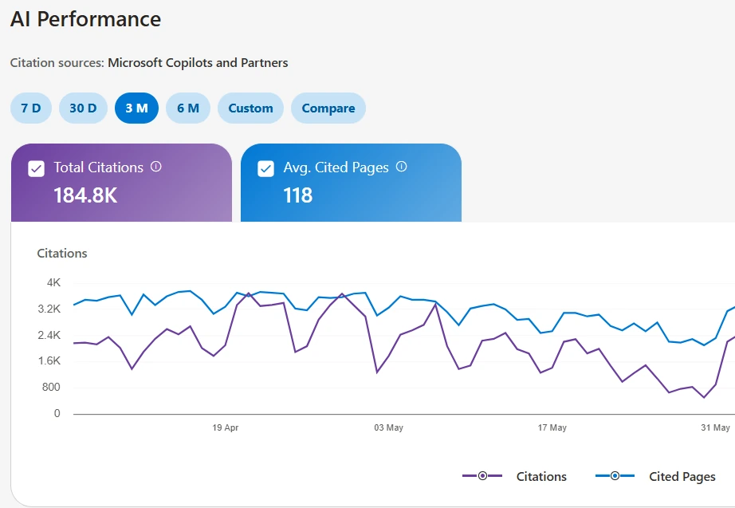Open the Avg. Cited Pages info icon
735x508 pixels.
pos(401,167)
